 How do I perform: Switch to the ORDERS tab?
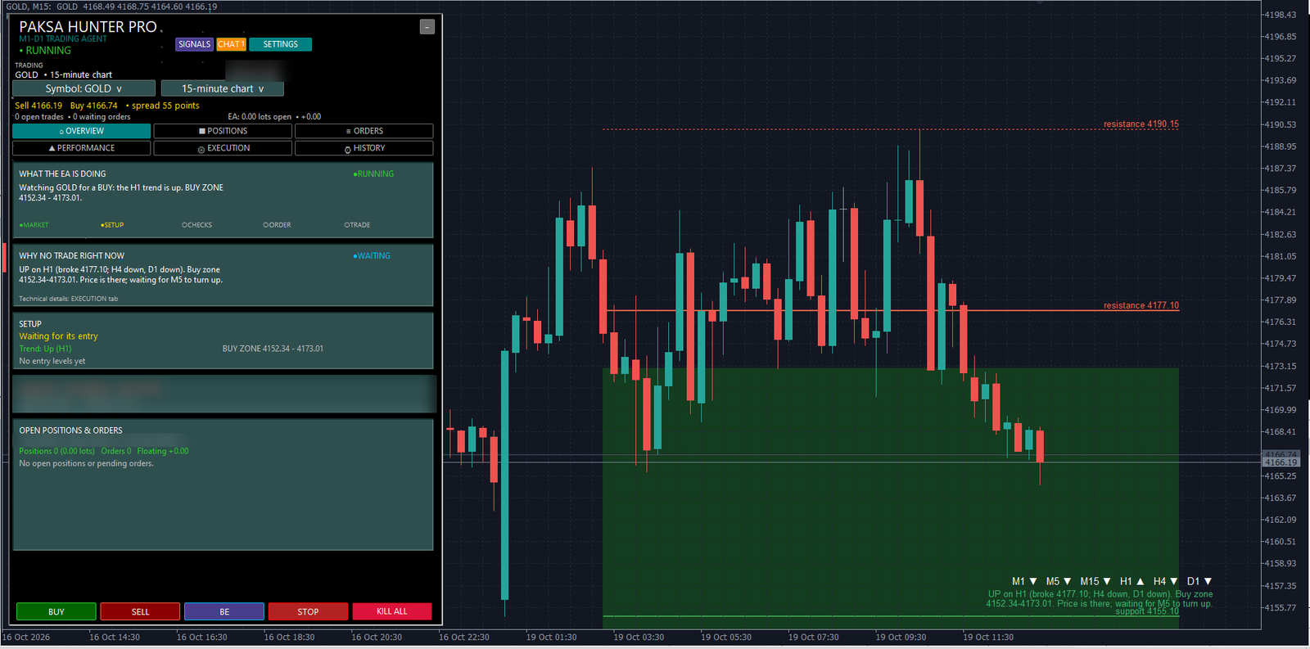364,131
